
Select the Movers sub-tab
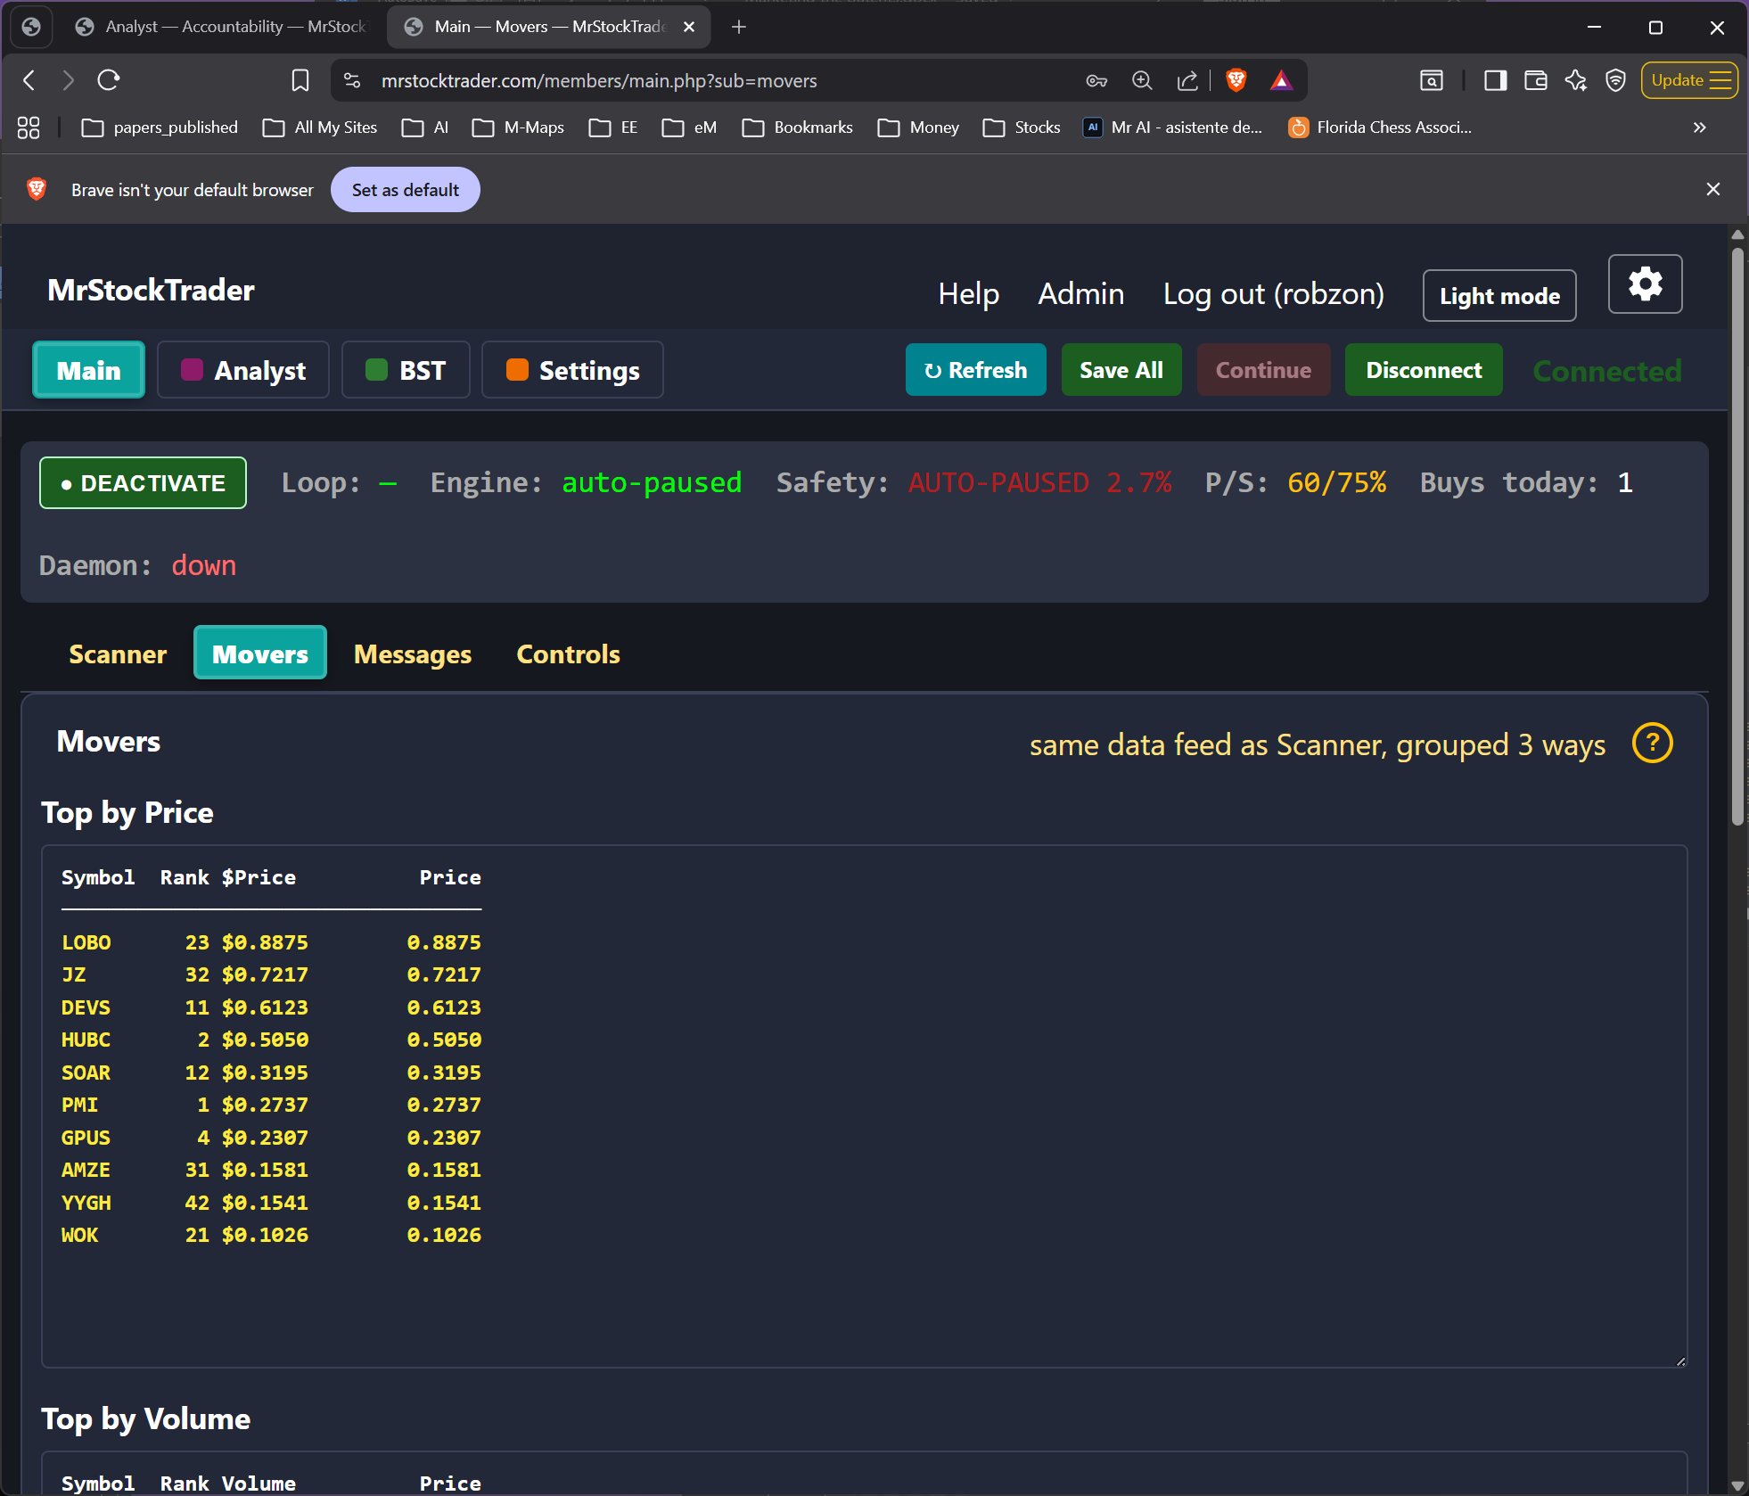(x=260, y=653)
